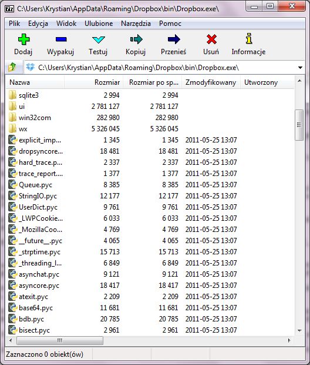Click the horizontal scrollbar right arrow
Image resolution: width=310 pixels, height=365 pixels.
pyautogui.click(x=289, y=340)
